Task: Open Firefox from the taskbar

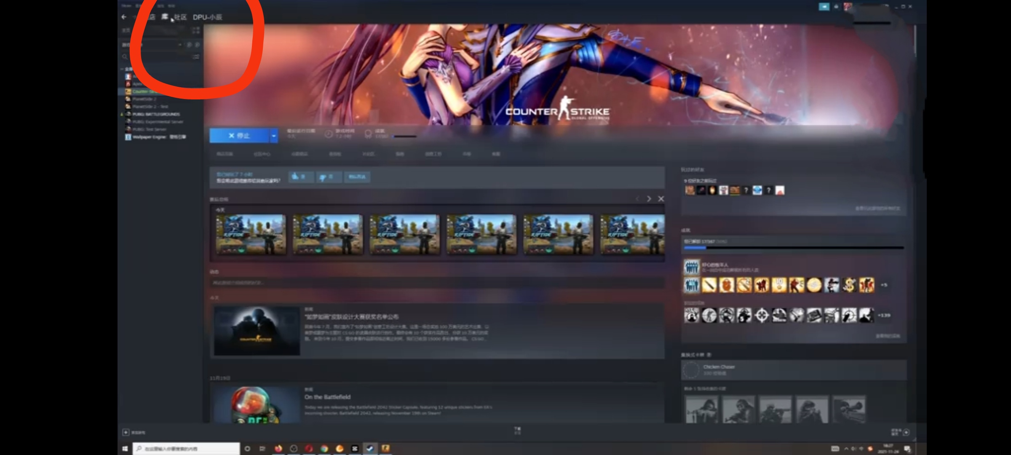Action: point(278,449)
